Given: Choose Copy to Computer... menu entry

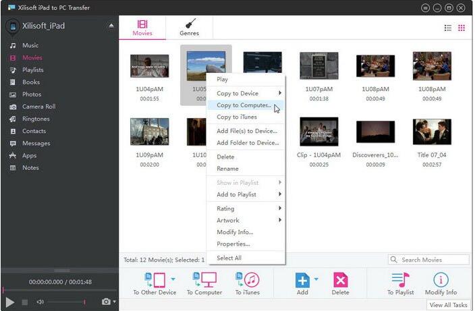Looking at the screenshot, I should 246,105.
